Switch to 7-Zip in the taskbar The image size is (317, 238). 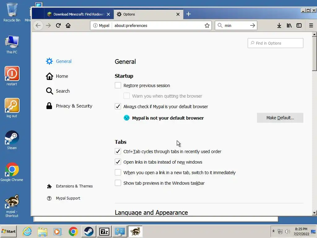[x=104, y=231]
